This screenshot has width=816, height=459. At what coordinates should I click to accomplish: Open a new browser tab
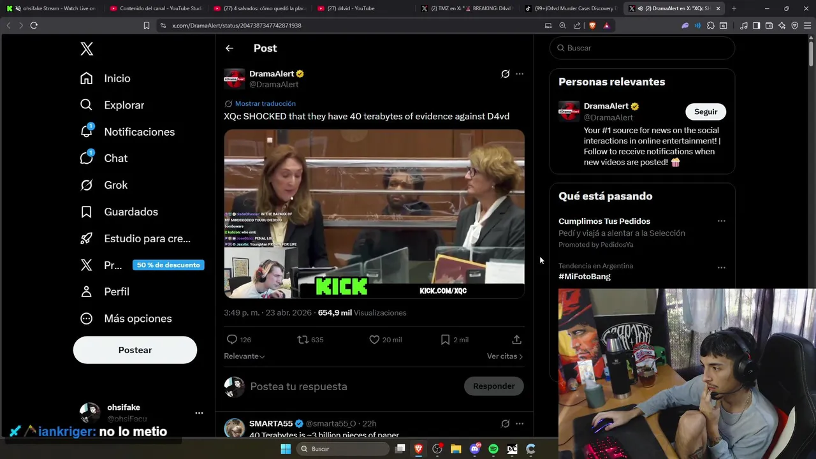[734, 8]
